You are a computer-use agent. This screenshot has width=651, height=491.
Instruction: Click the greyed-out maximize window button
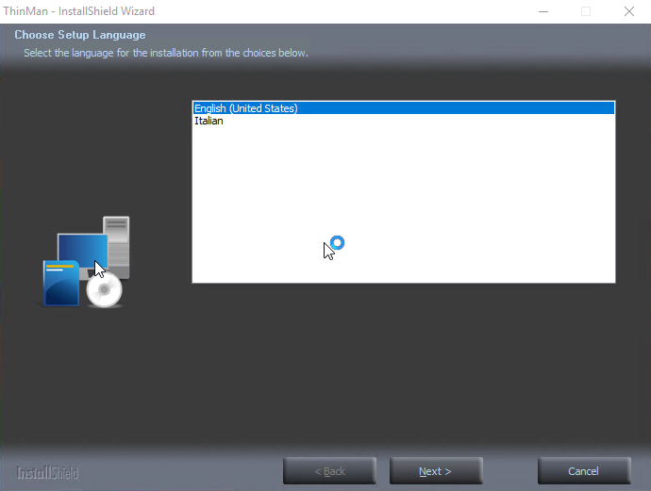586,11
